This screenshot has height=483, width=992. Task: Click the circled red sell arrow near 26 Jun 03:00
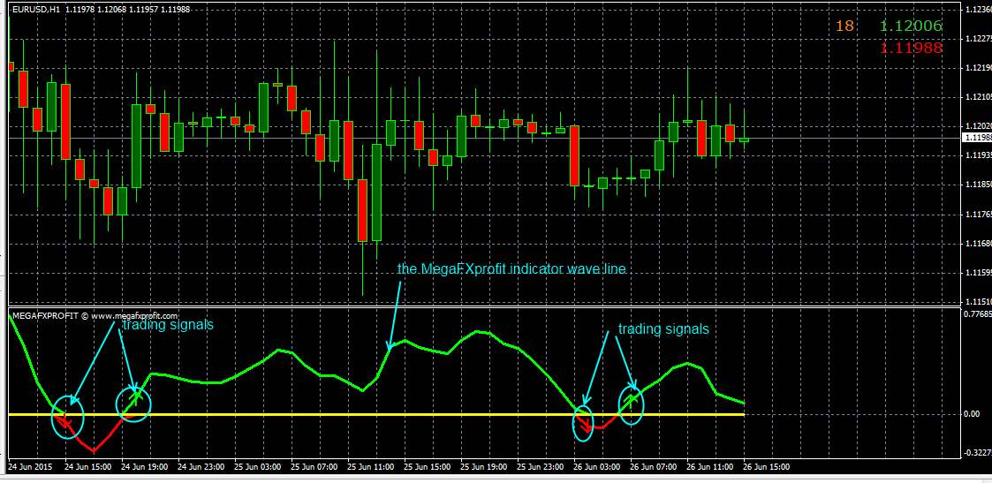pyautogui.click(x=584, y=424)
